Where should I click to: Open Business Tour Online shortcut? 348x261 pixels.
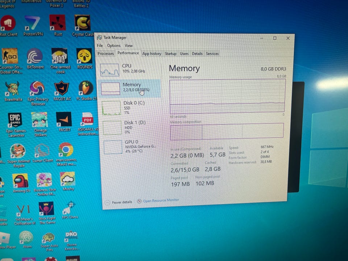click(45, 185)
